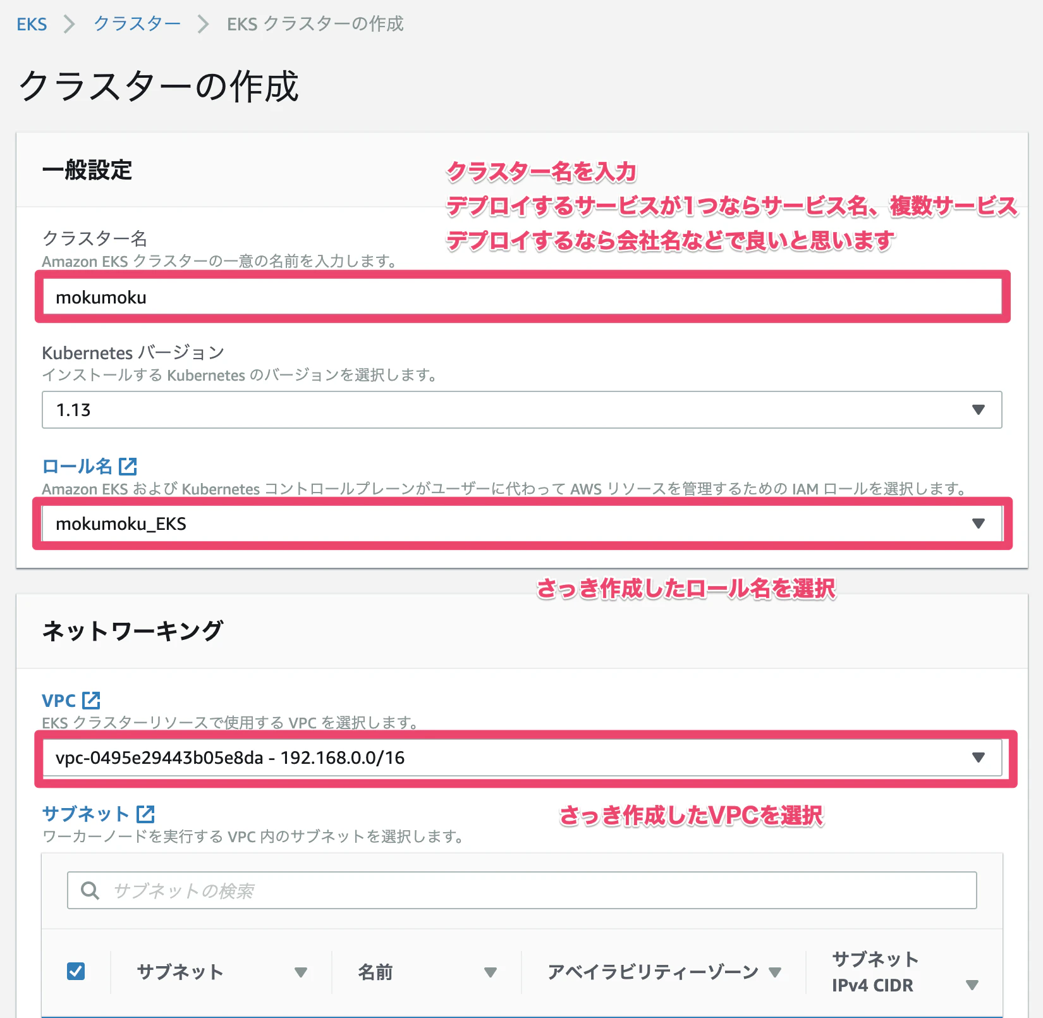Click the external link icon beside VPC
Viewport: 1043px width, 1018px height.
tap(92, 700)
